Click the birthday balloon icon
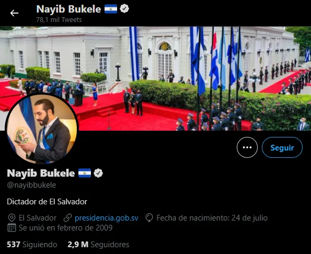 (x=149, y=218)
